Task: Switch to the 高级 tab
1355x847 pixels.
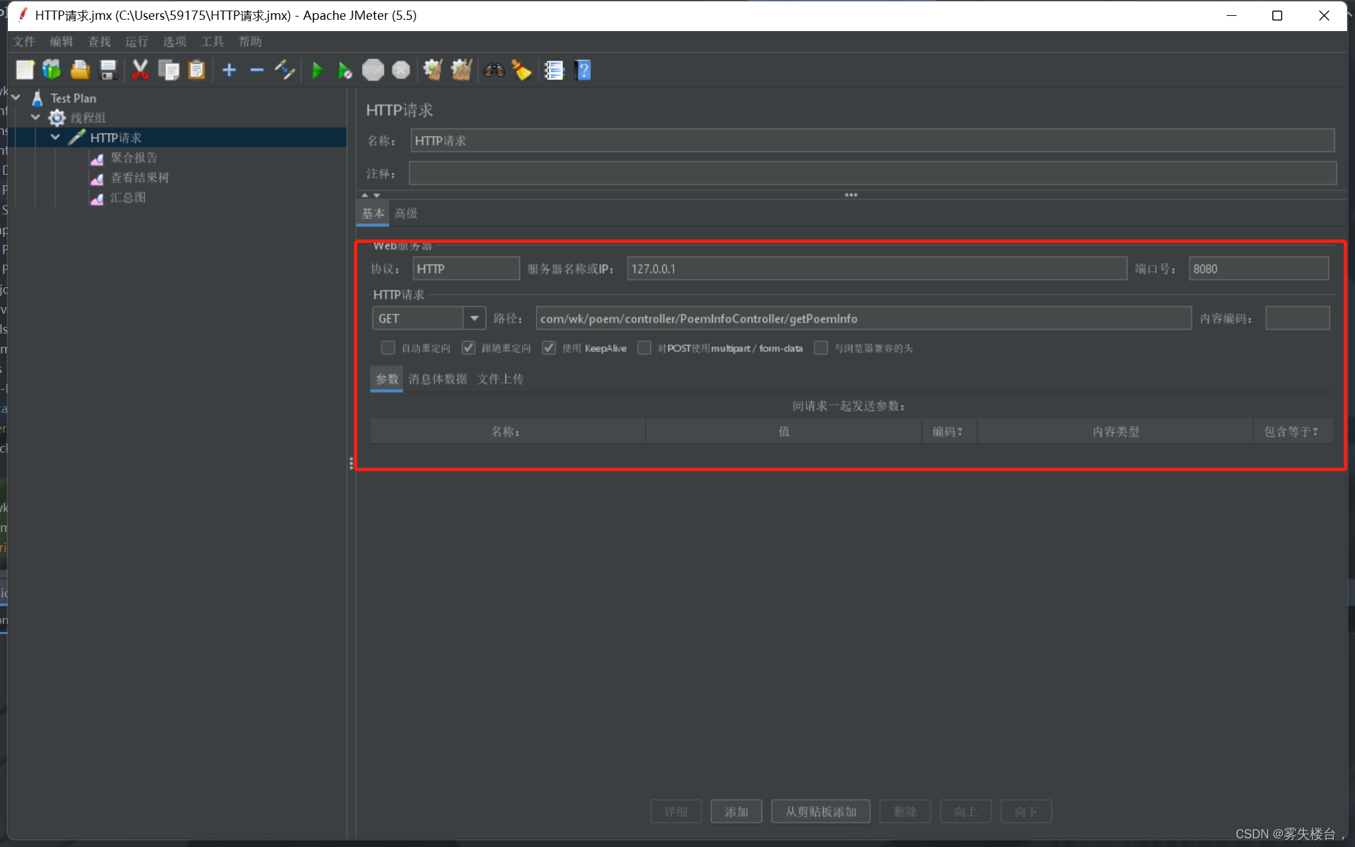Action: [x=406, y=213]
